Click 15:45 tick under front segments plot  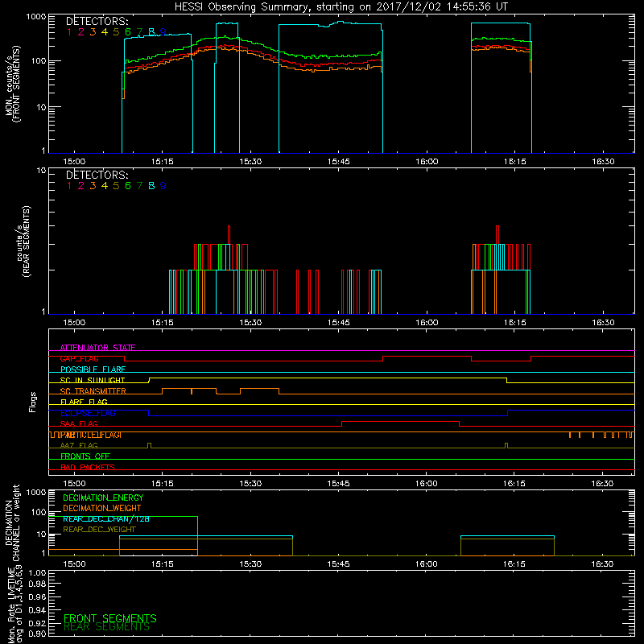coord(338,162)
